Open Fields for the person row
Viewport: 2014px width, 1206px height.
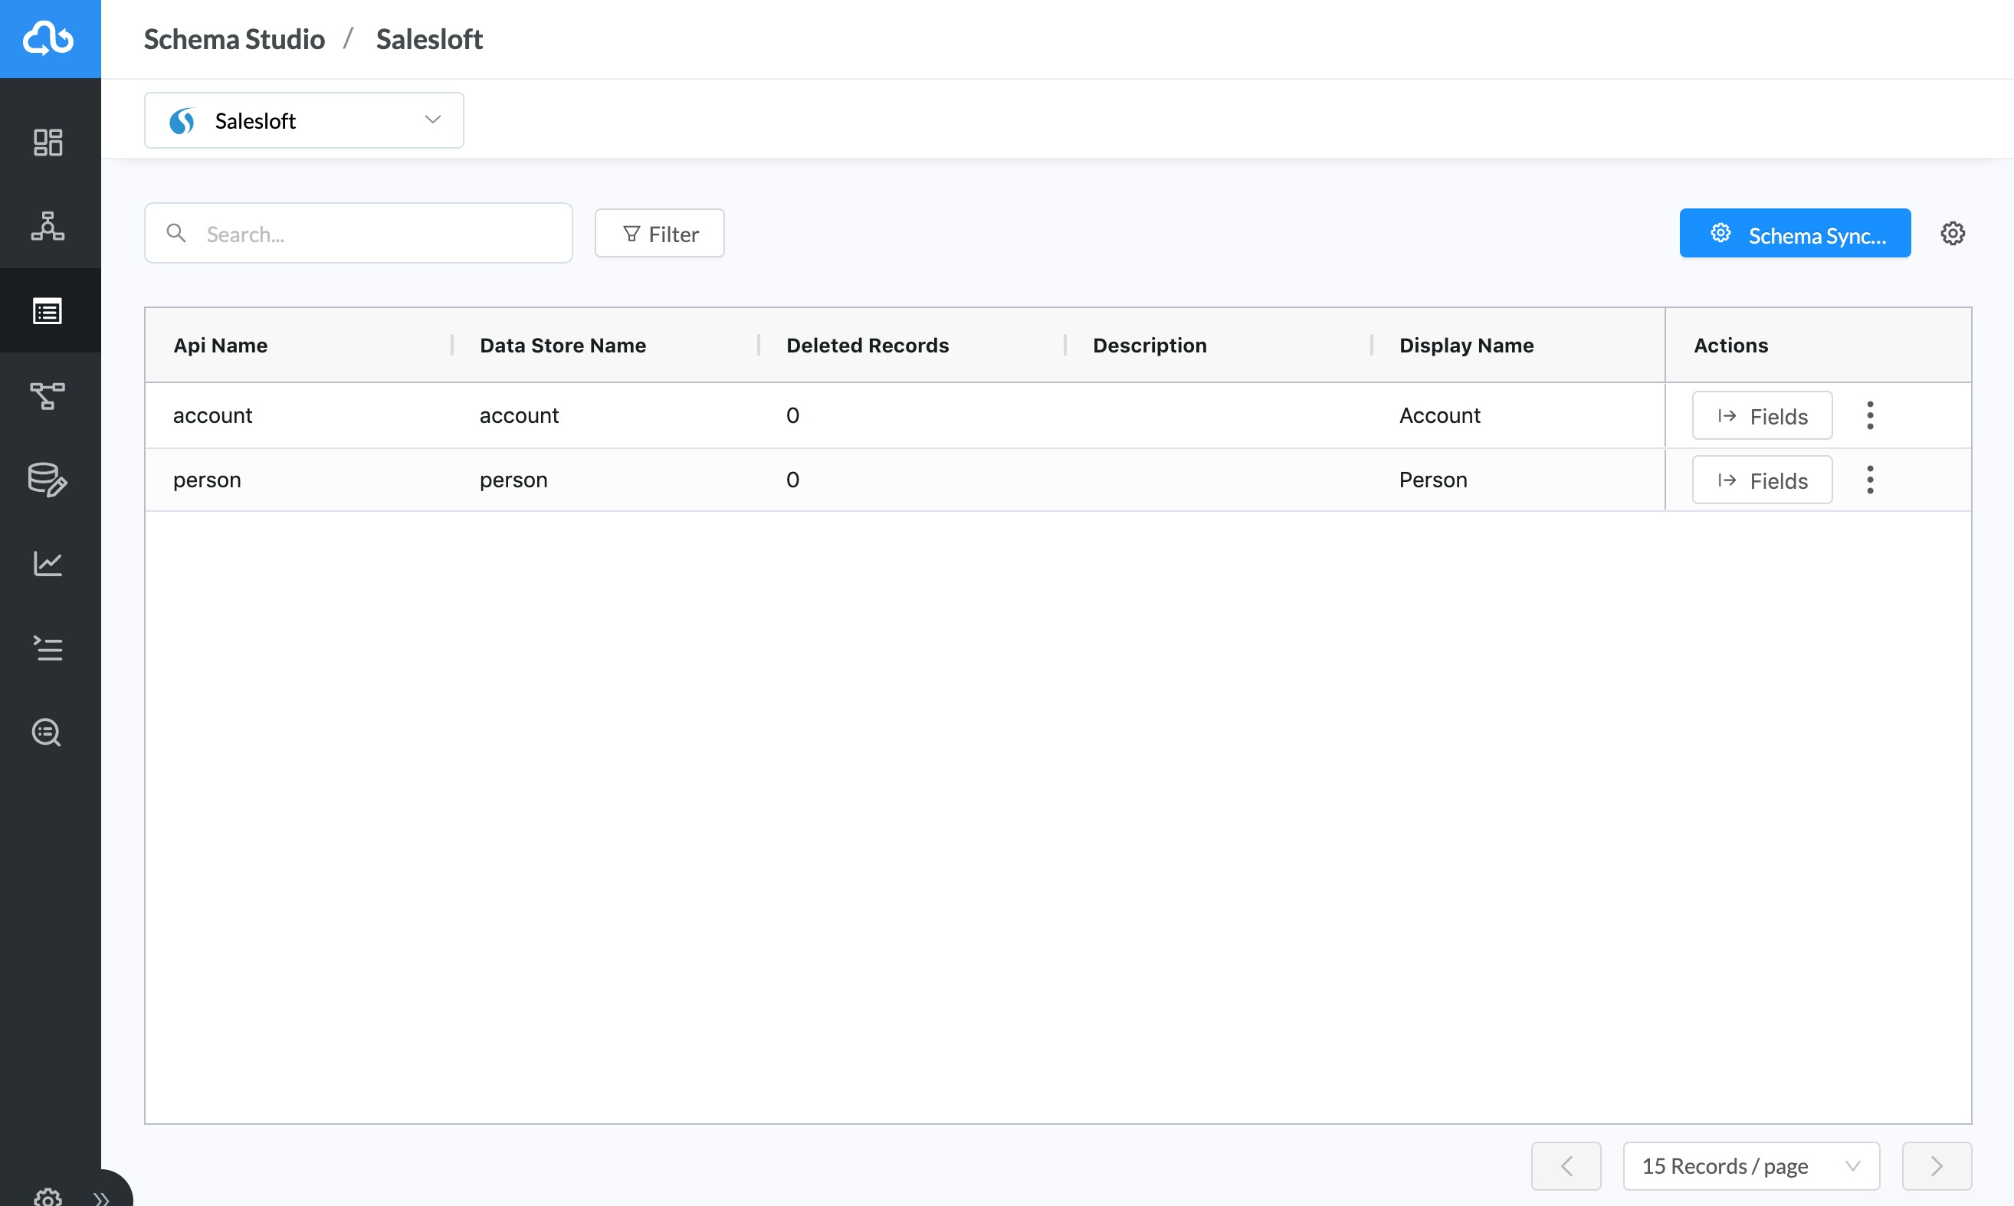coord(1761,480)
